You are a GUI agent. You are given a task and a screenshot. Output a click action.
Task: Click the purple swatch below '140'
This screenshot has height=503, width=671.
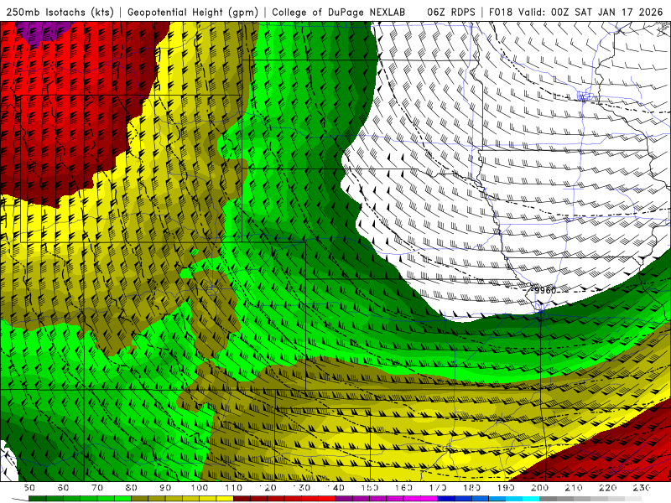coord(344,499)
